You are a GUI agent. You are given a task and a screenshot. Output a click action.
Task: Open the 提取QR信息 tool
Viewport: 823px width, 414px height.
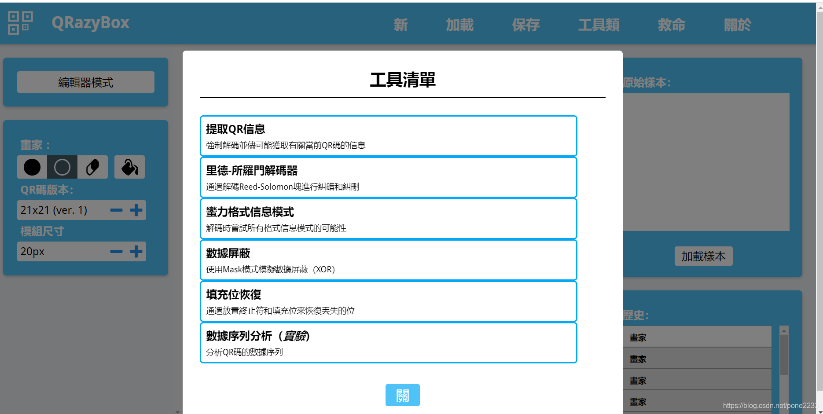388,136
